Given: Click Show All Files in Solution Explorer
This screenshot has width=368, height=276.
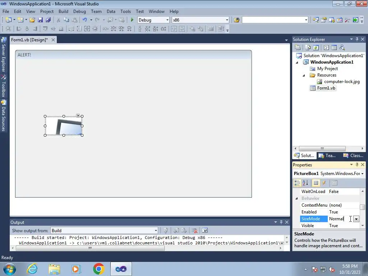Looking at the screenshot, I should pyautogui.click(x=308, y=48).
